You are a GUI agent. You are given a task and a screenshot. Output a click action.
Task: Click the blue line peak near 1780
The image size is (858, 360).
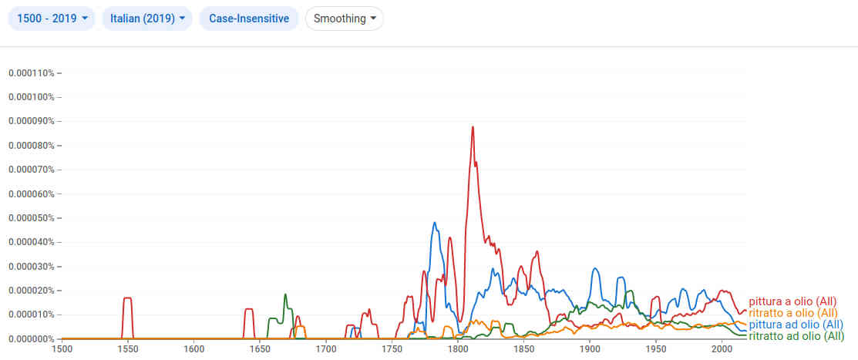coord(435,224)
